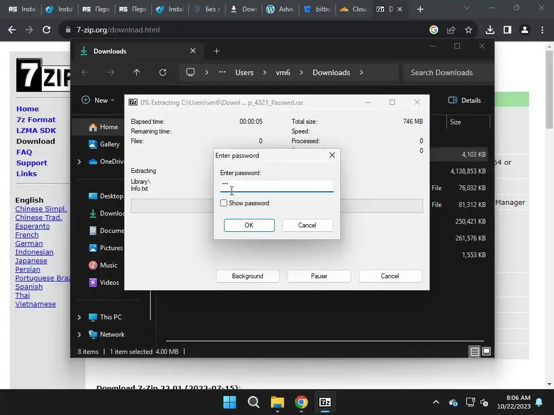The image size is (554, 415).
Task: Expand chevron after vm6 breadcrumb
Action: tap(301, 72)
